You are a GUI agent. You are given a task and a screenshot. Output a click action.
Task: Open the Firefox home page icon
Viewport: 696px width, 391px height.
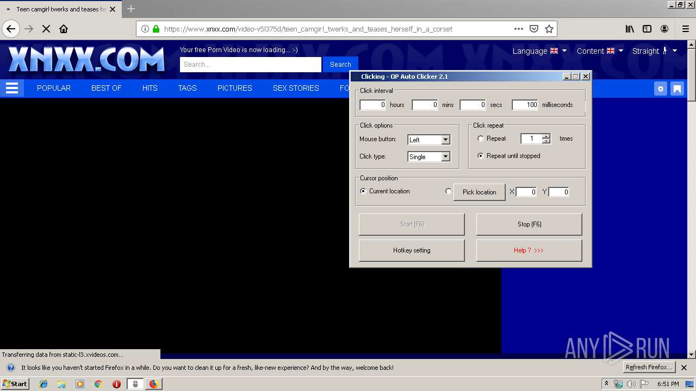pos(64,29)
